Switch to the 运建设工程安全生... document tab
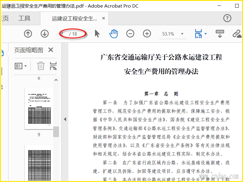 pos(74,19)
